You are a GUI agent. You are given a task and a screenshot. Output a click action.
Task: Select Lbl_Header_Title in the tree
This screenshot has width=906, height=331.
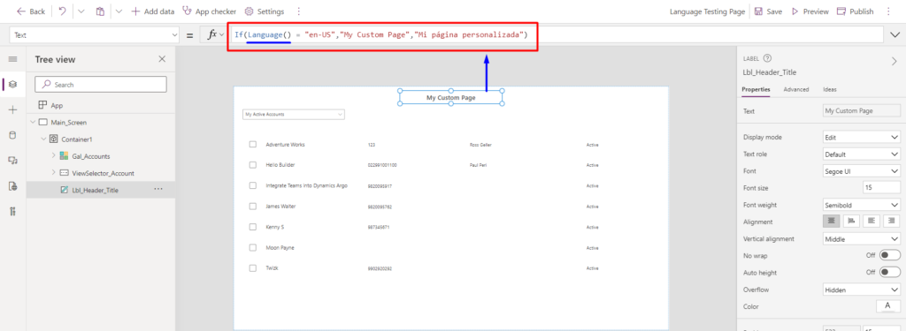click(x=96, y=190)
